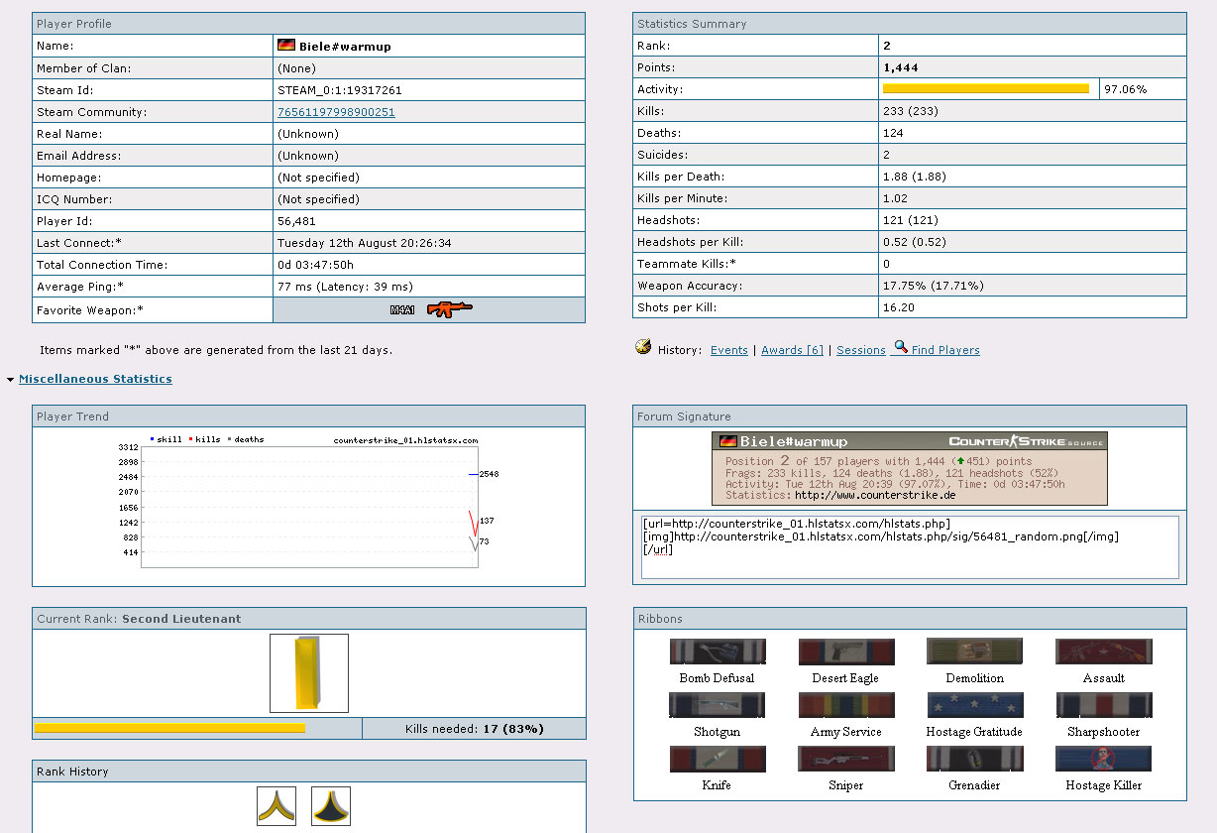Image resolution: width=1217 pixels, height=833 pixels.
Task: Open the Events history link
Action: (x=728, y=350)
